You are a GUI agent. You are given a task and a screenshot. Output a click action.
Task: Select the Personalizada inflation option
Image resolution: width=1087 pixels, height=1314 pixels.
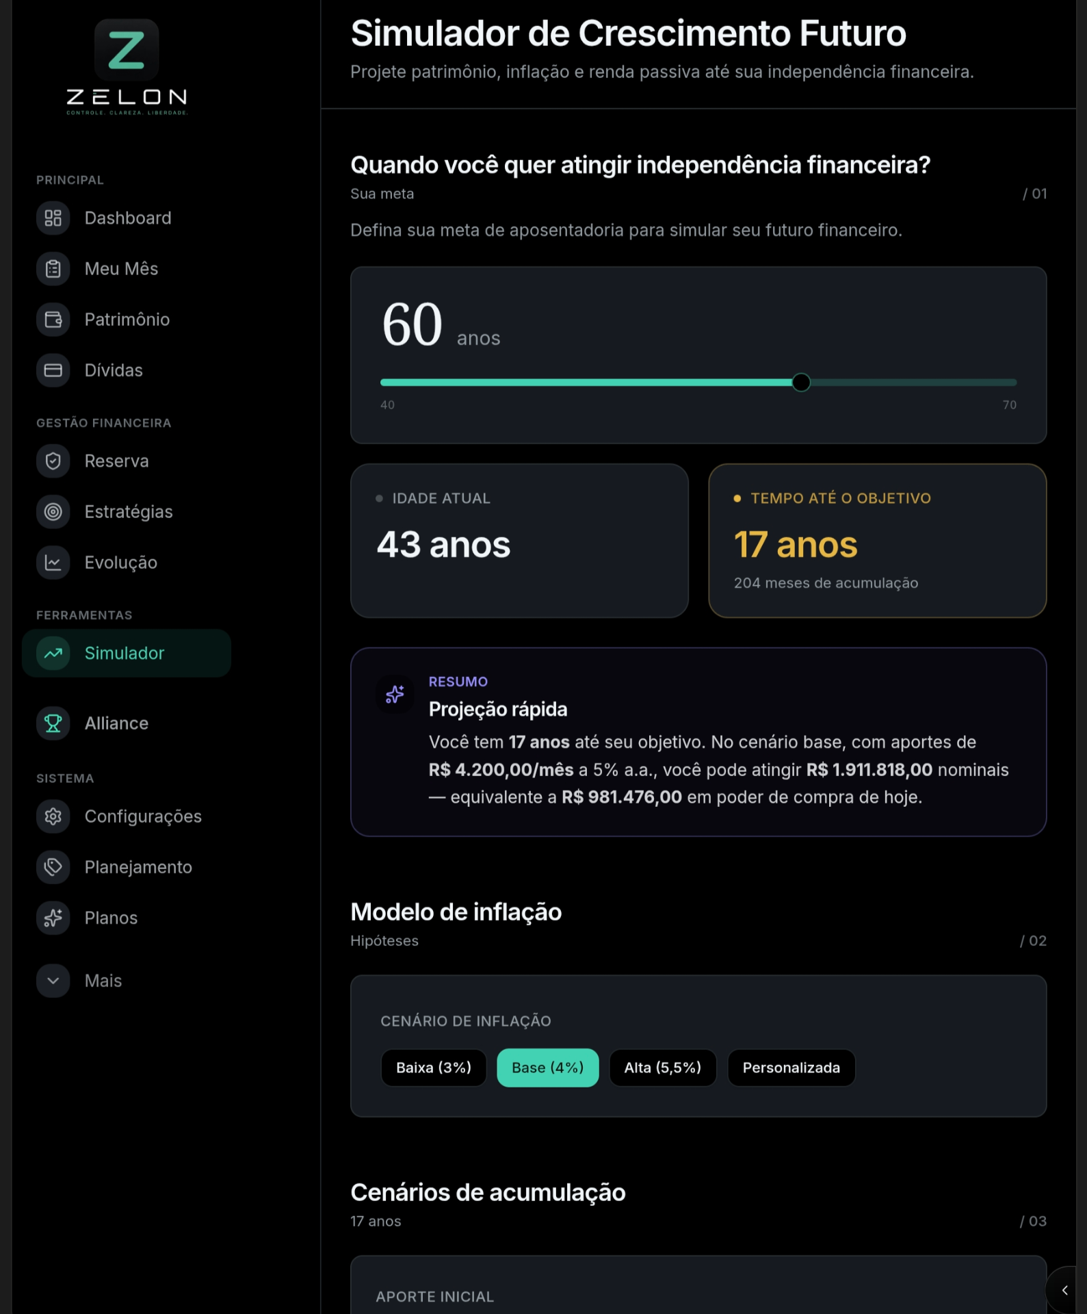(791, 1068)
